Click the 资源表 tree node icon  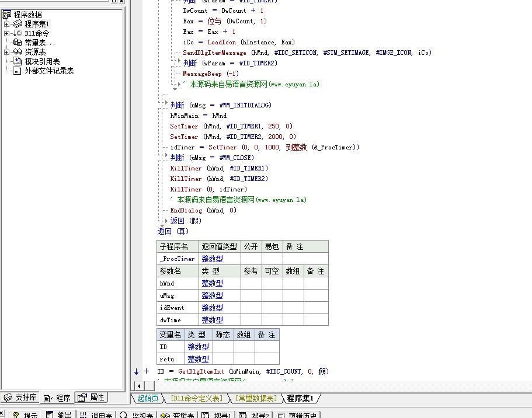(18, 52)
